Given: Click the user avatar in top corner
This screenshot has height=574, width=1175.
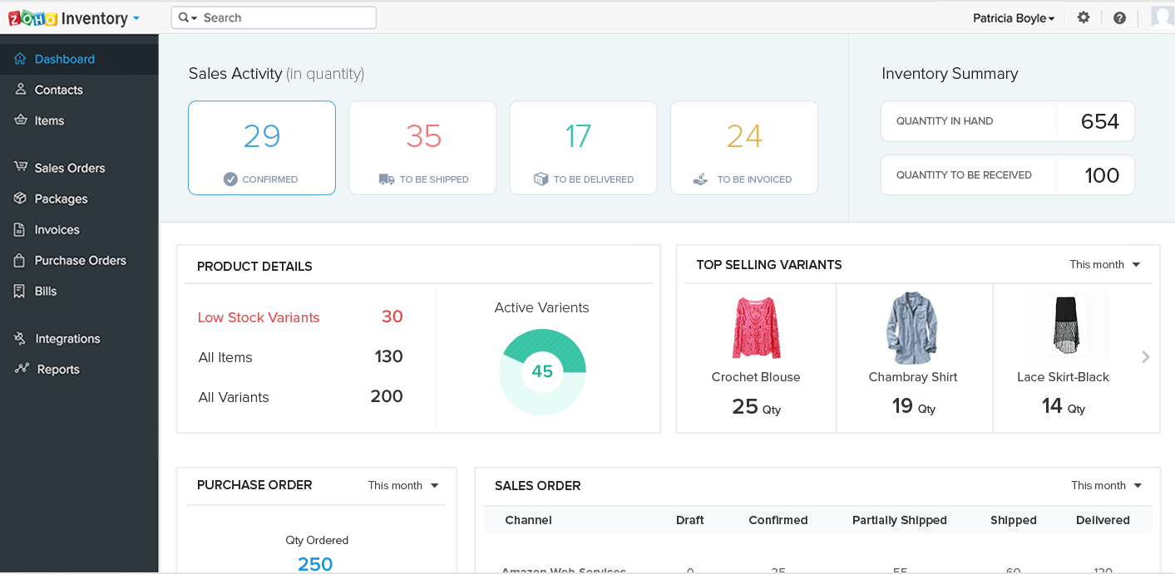Looking at the screenshot, I should [x=1163, y=17].
